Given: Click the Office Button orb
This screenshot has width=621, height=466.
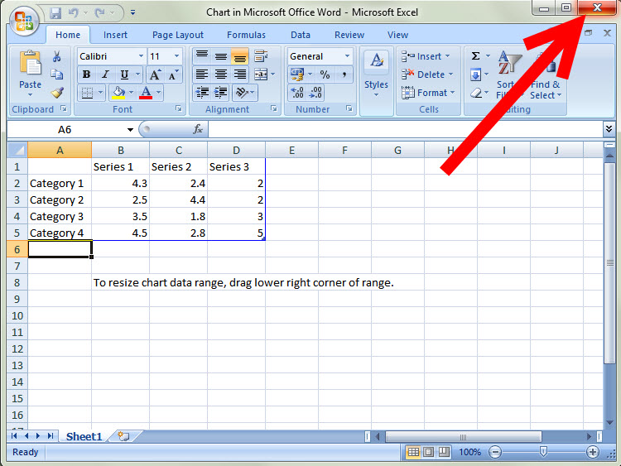Looking at the screenshot, I should [24, 21].
